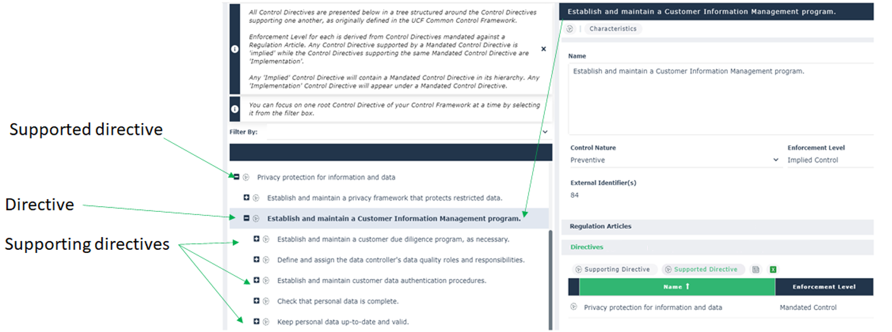This screenshot has height=332, width=892.
Task: Switch to the Characteristics tab
Action: click(613, 29)
